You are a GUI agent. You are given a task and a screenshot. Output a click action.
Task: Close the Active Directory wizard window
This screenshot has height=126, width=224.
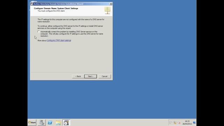tap(111, 4)
